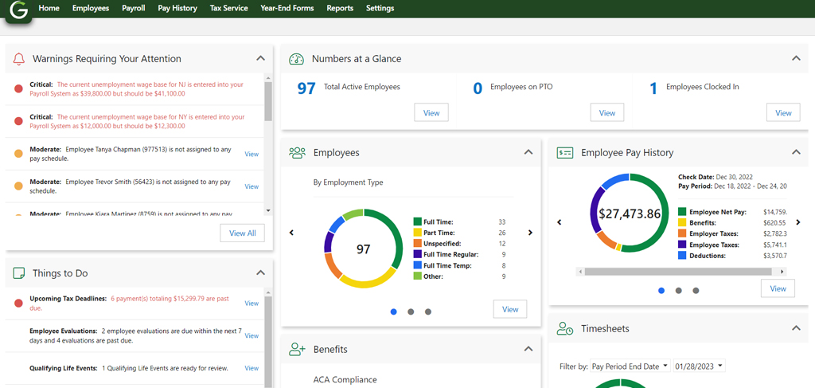Select first carousel dot under Employees chart
The width and height of the screenshot is (815, 388).
[x=394, y=312]
